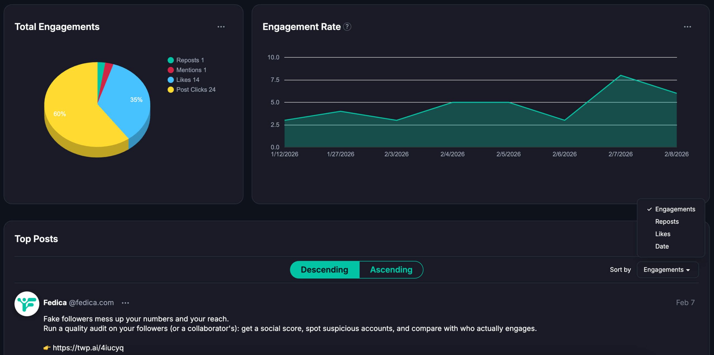
Task: Click the Feb 7 post date
Action: point(685,303)
